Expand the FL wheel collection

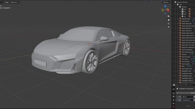click(180, 12)
